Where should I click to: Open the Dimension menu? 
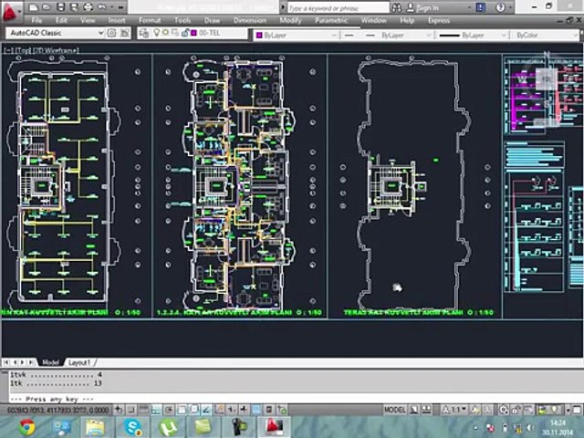(249, 20)
